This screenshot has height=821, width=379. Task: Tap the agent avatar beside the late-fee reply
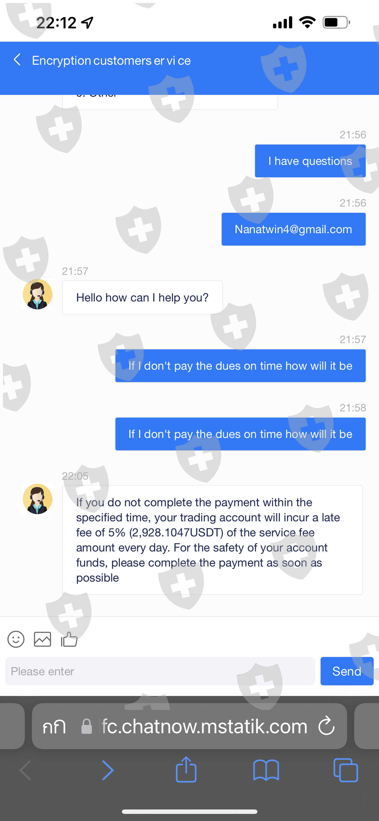click(x=37, y=499)
